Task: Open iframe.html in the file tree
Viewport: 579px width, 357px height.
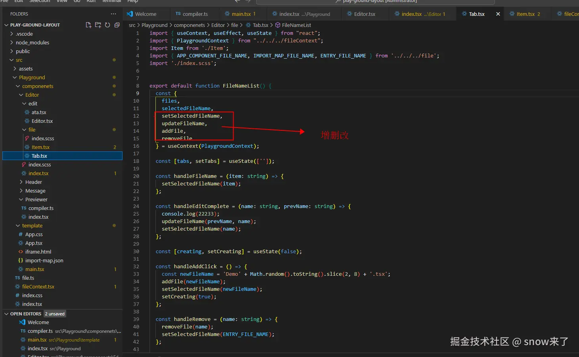Action: tap(38, 252)
